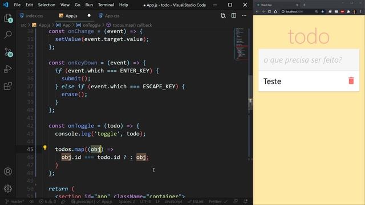Image resolution: width=365 pixels, height=205 pixels.
Task: Click the VS Code logo icon
Action: [x=6, y=5]
